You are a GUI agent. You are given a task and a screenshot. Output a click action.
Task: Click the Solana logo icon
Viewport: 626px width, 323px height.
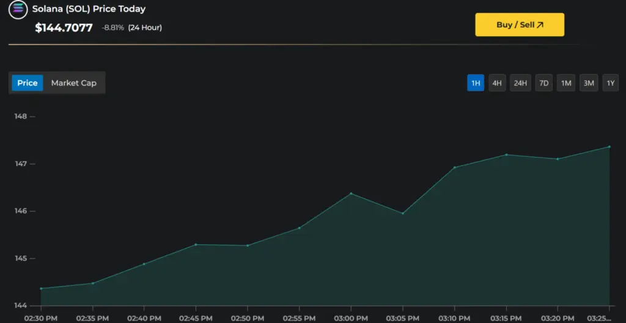click(x=18, y=10)
